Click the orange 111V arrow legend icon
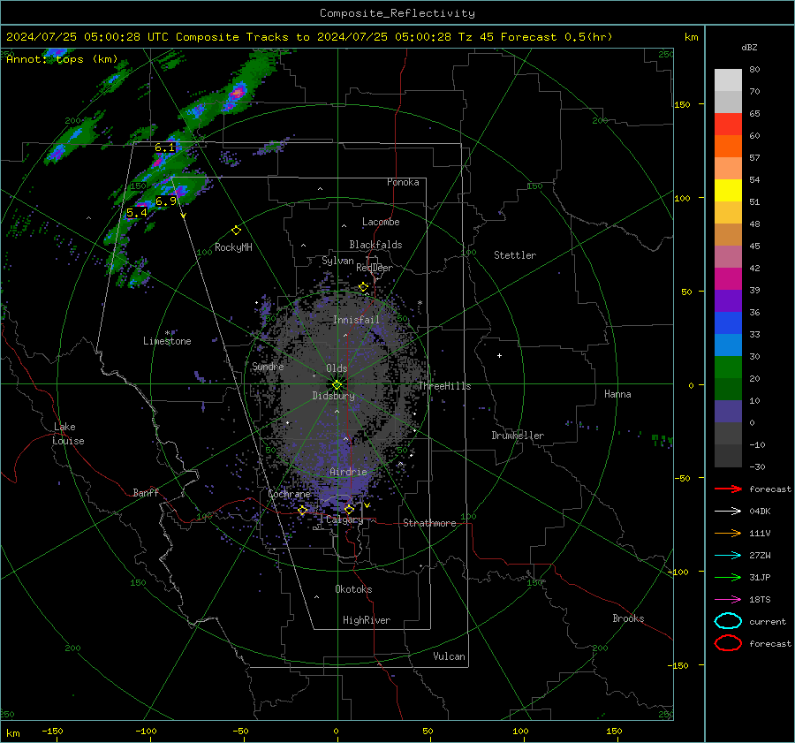 (728, 533)
